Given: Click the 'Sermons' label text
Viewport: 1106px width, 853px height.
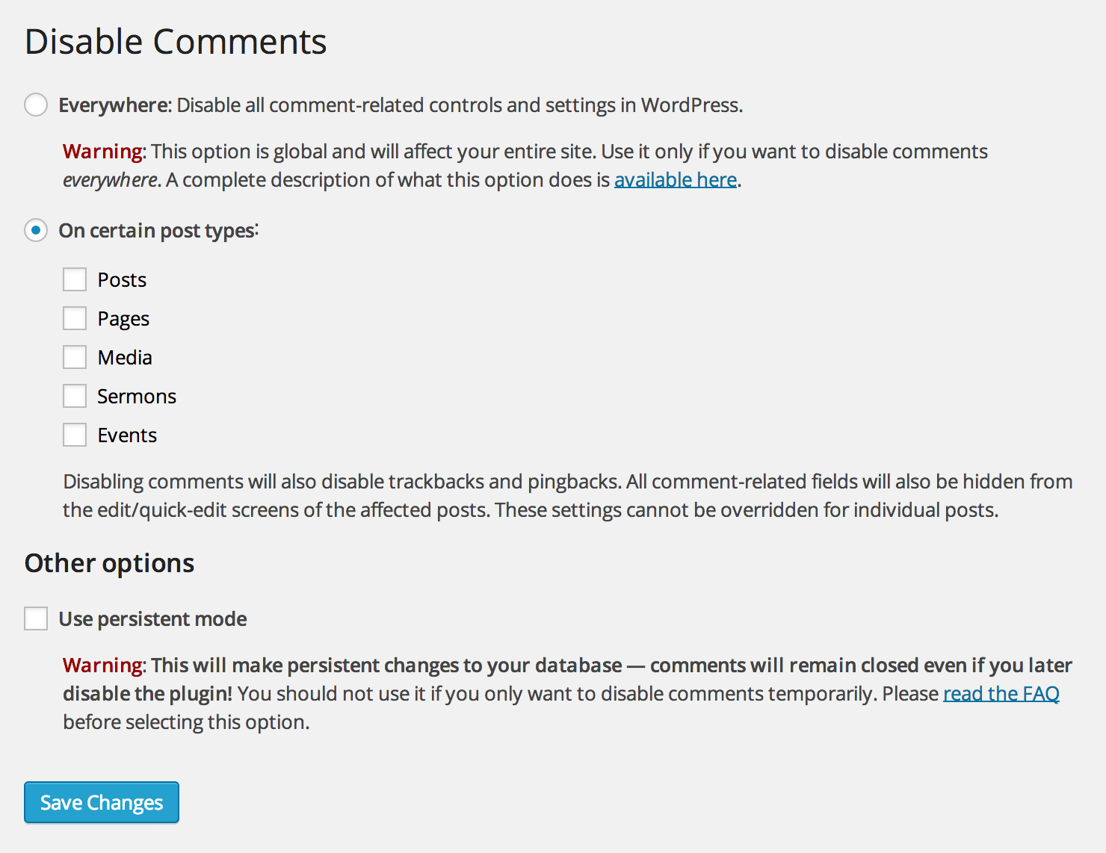Looking at the screenshot, I should (137, 397).
